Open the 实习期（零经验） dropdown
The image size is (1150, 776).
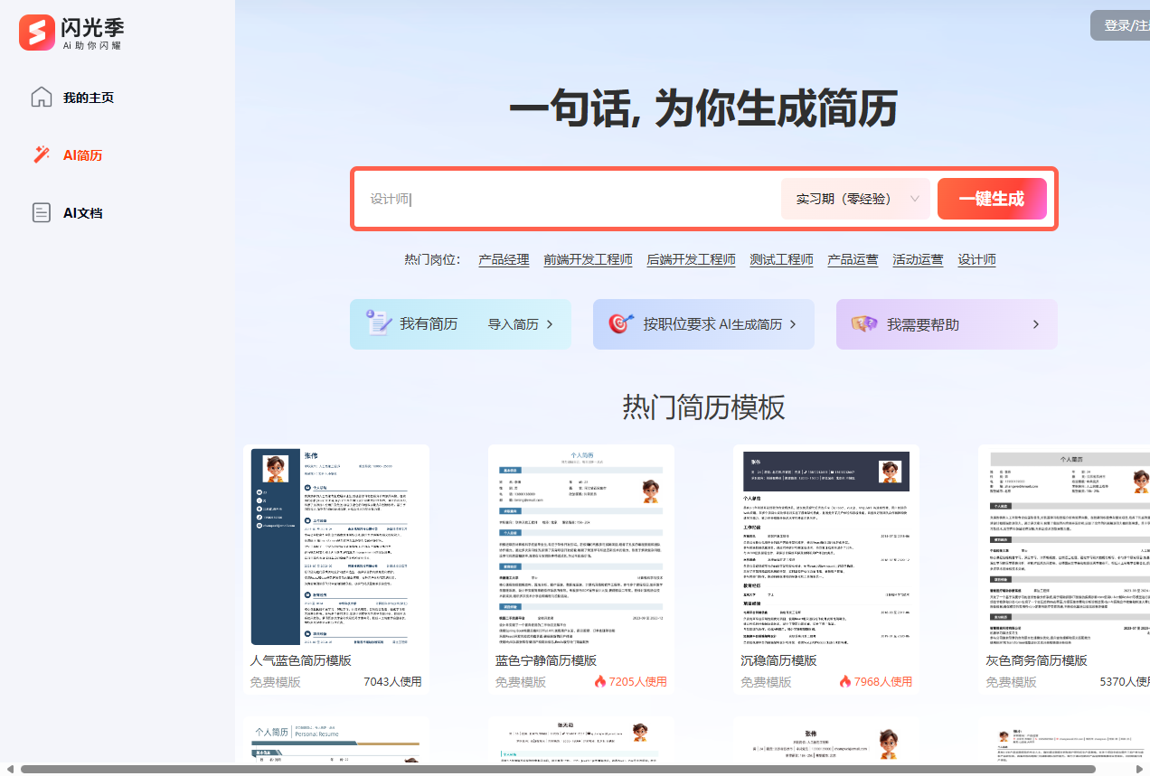(855, 198)
